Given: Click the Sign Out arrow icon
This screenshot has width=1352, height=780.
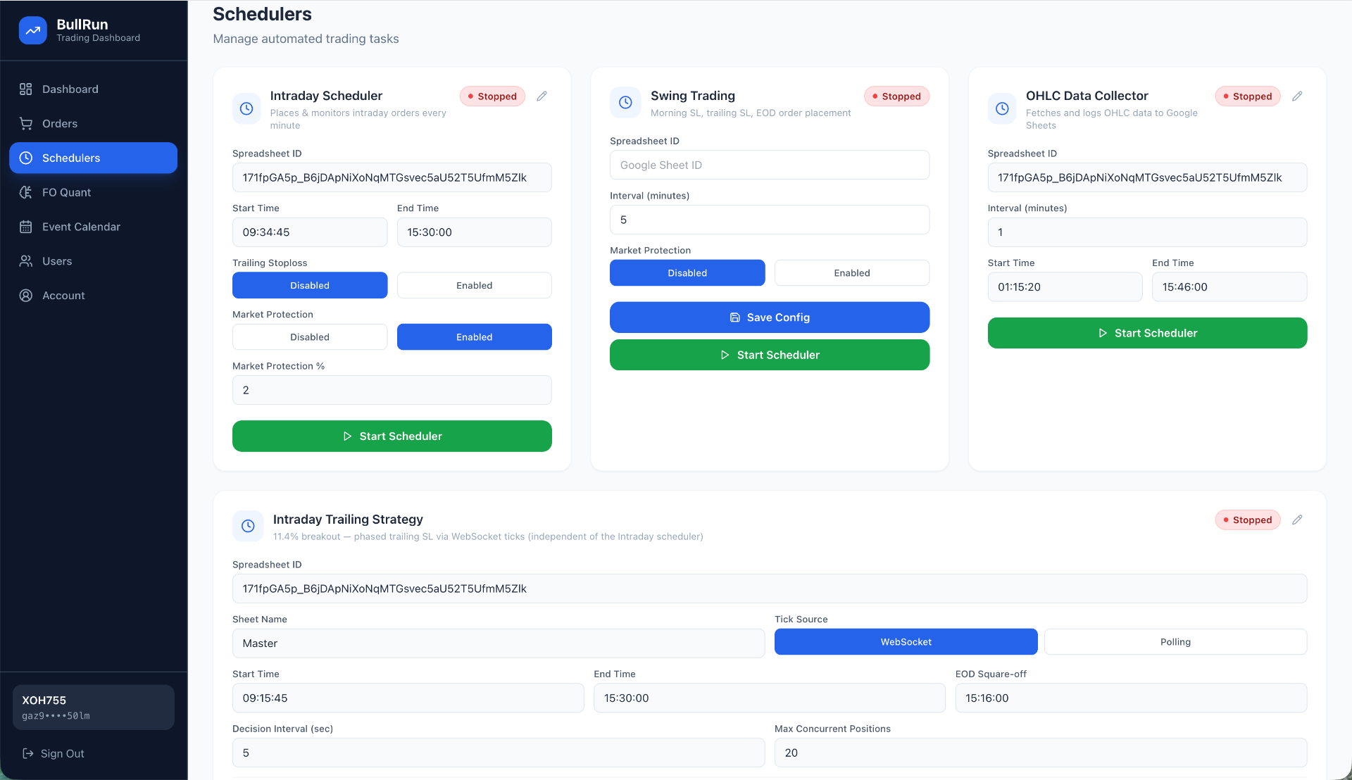Looking at the screenshot, I should coord(28,753).
